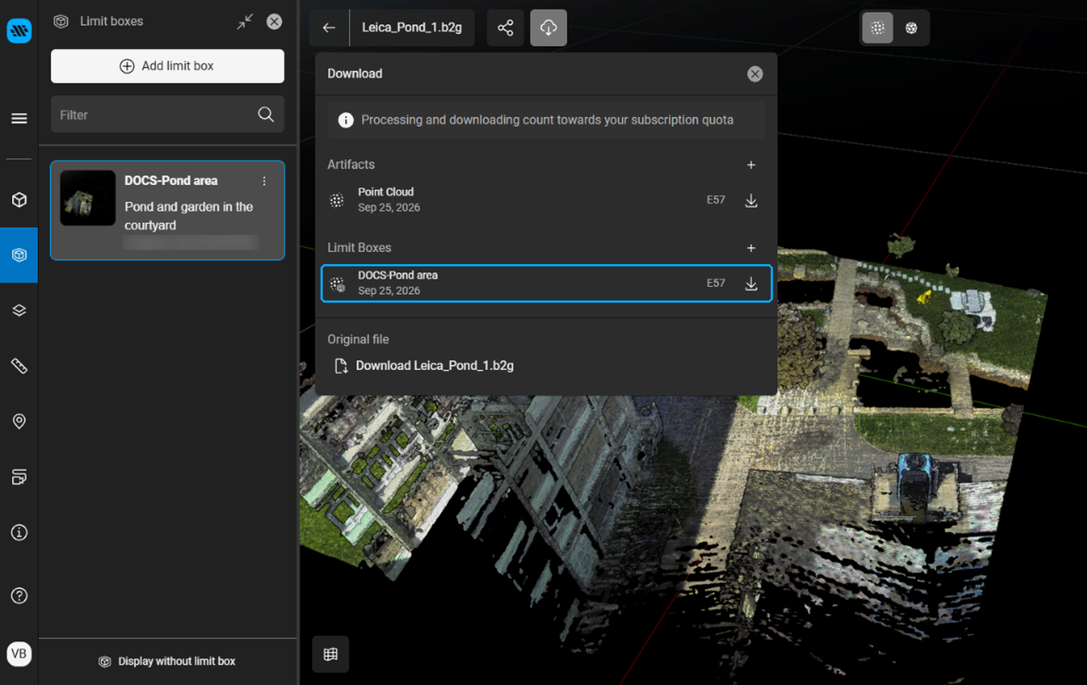Click Add limit box button
Image resolution: width=1087 pixels, height=685 pixels.
(x=167, y=66)
